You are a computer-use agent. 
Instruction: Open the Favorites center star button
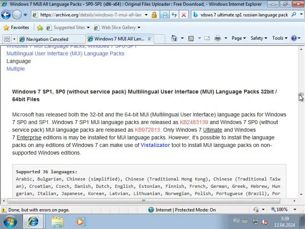(16, 27)
